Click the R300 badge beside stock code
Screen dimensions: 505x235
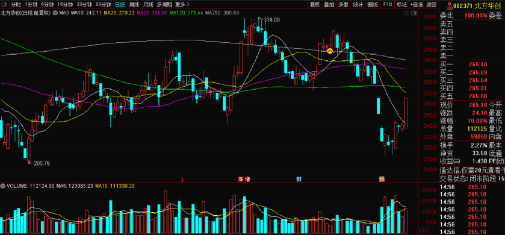pos(450,4)
